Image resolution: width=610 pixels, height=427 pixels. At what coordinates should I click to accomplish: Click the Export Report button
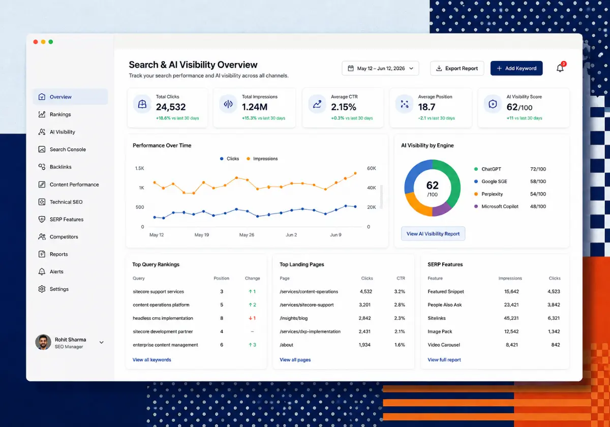(x=457, y=68)
